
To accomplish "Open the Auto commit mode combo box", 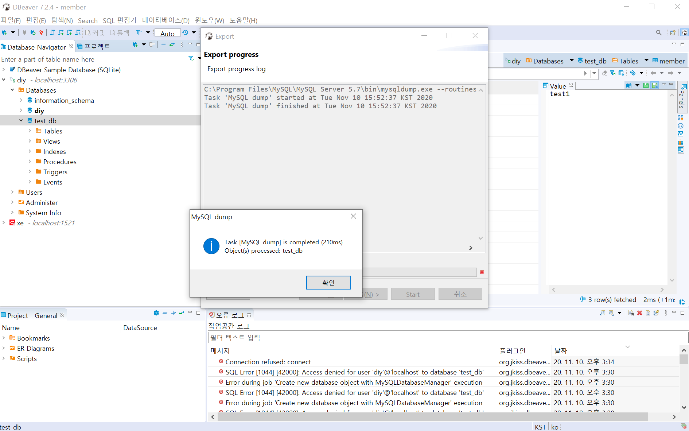I will (167, 33).
